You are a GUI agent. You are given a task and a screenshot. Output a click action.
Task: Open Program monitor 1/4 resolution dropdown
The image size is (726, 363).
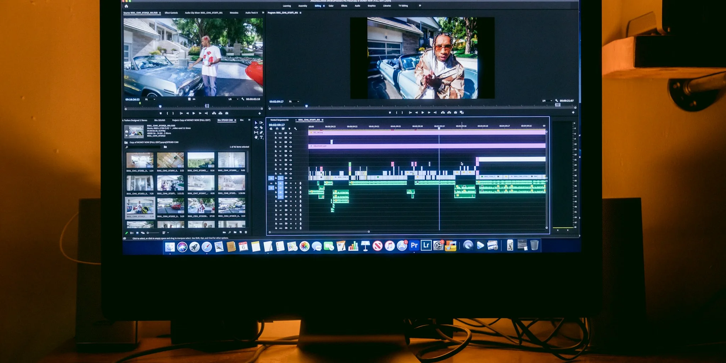(x=547, y=101)
